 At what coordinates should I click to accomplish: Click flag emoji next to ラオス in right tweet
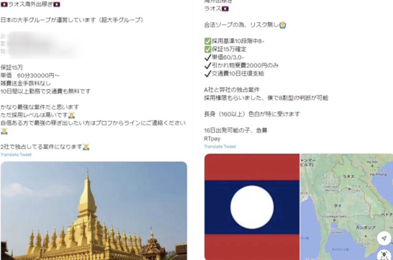225,9
